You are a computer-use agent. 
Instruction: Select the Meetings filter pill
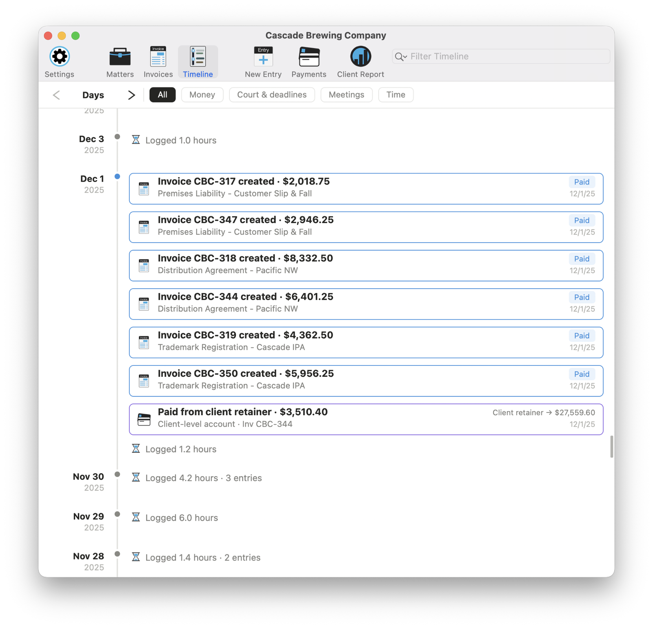click(x=346, y=95)
